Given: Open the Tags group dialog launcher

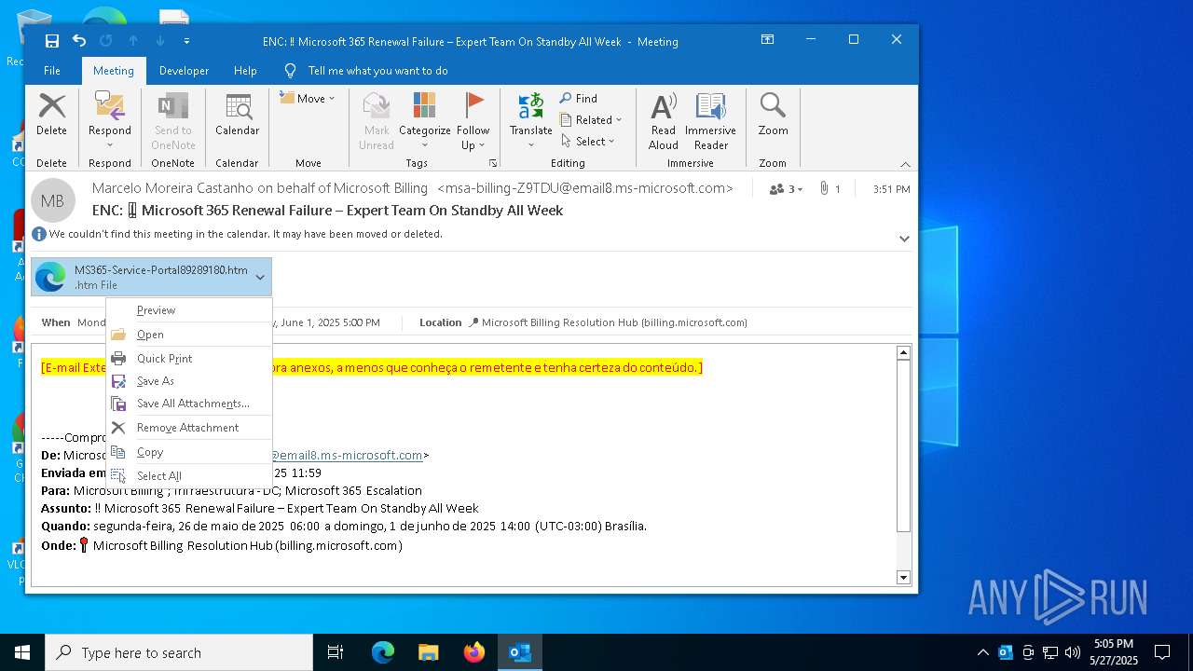Looking at the screenshot, I should click(x=493, y=163).
